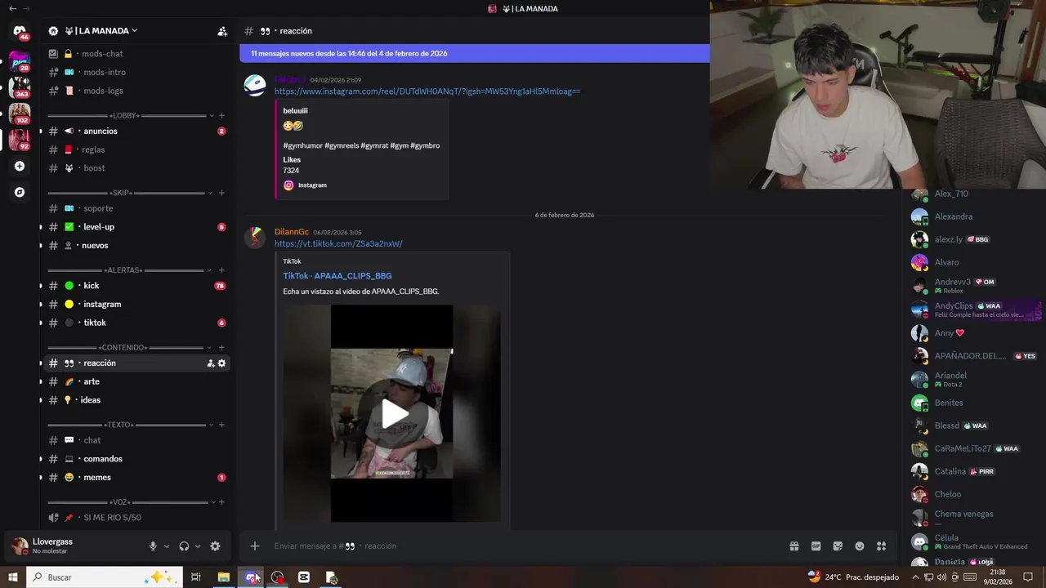Open the Windows Start menu

[x=13, y=577]
